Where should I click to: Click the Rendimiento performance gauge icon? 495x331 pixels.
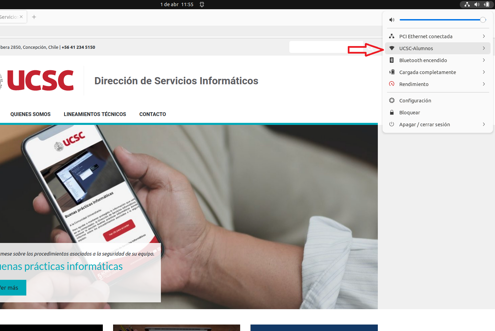click(392, 84)
